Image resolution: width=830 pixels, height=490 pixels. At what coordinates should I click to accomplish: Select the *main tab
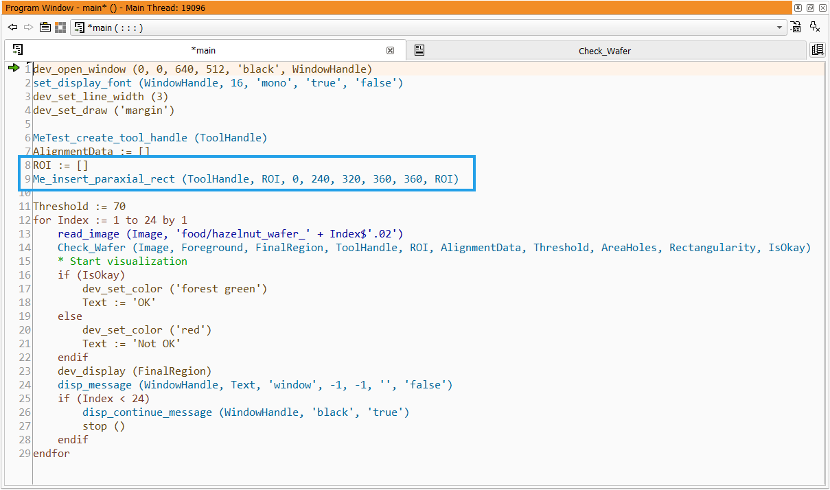(x=203, y=51)
